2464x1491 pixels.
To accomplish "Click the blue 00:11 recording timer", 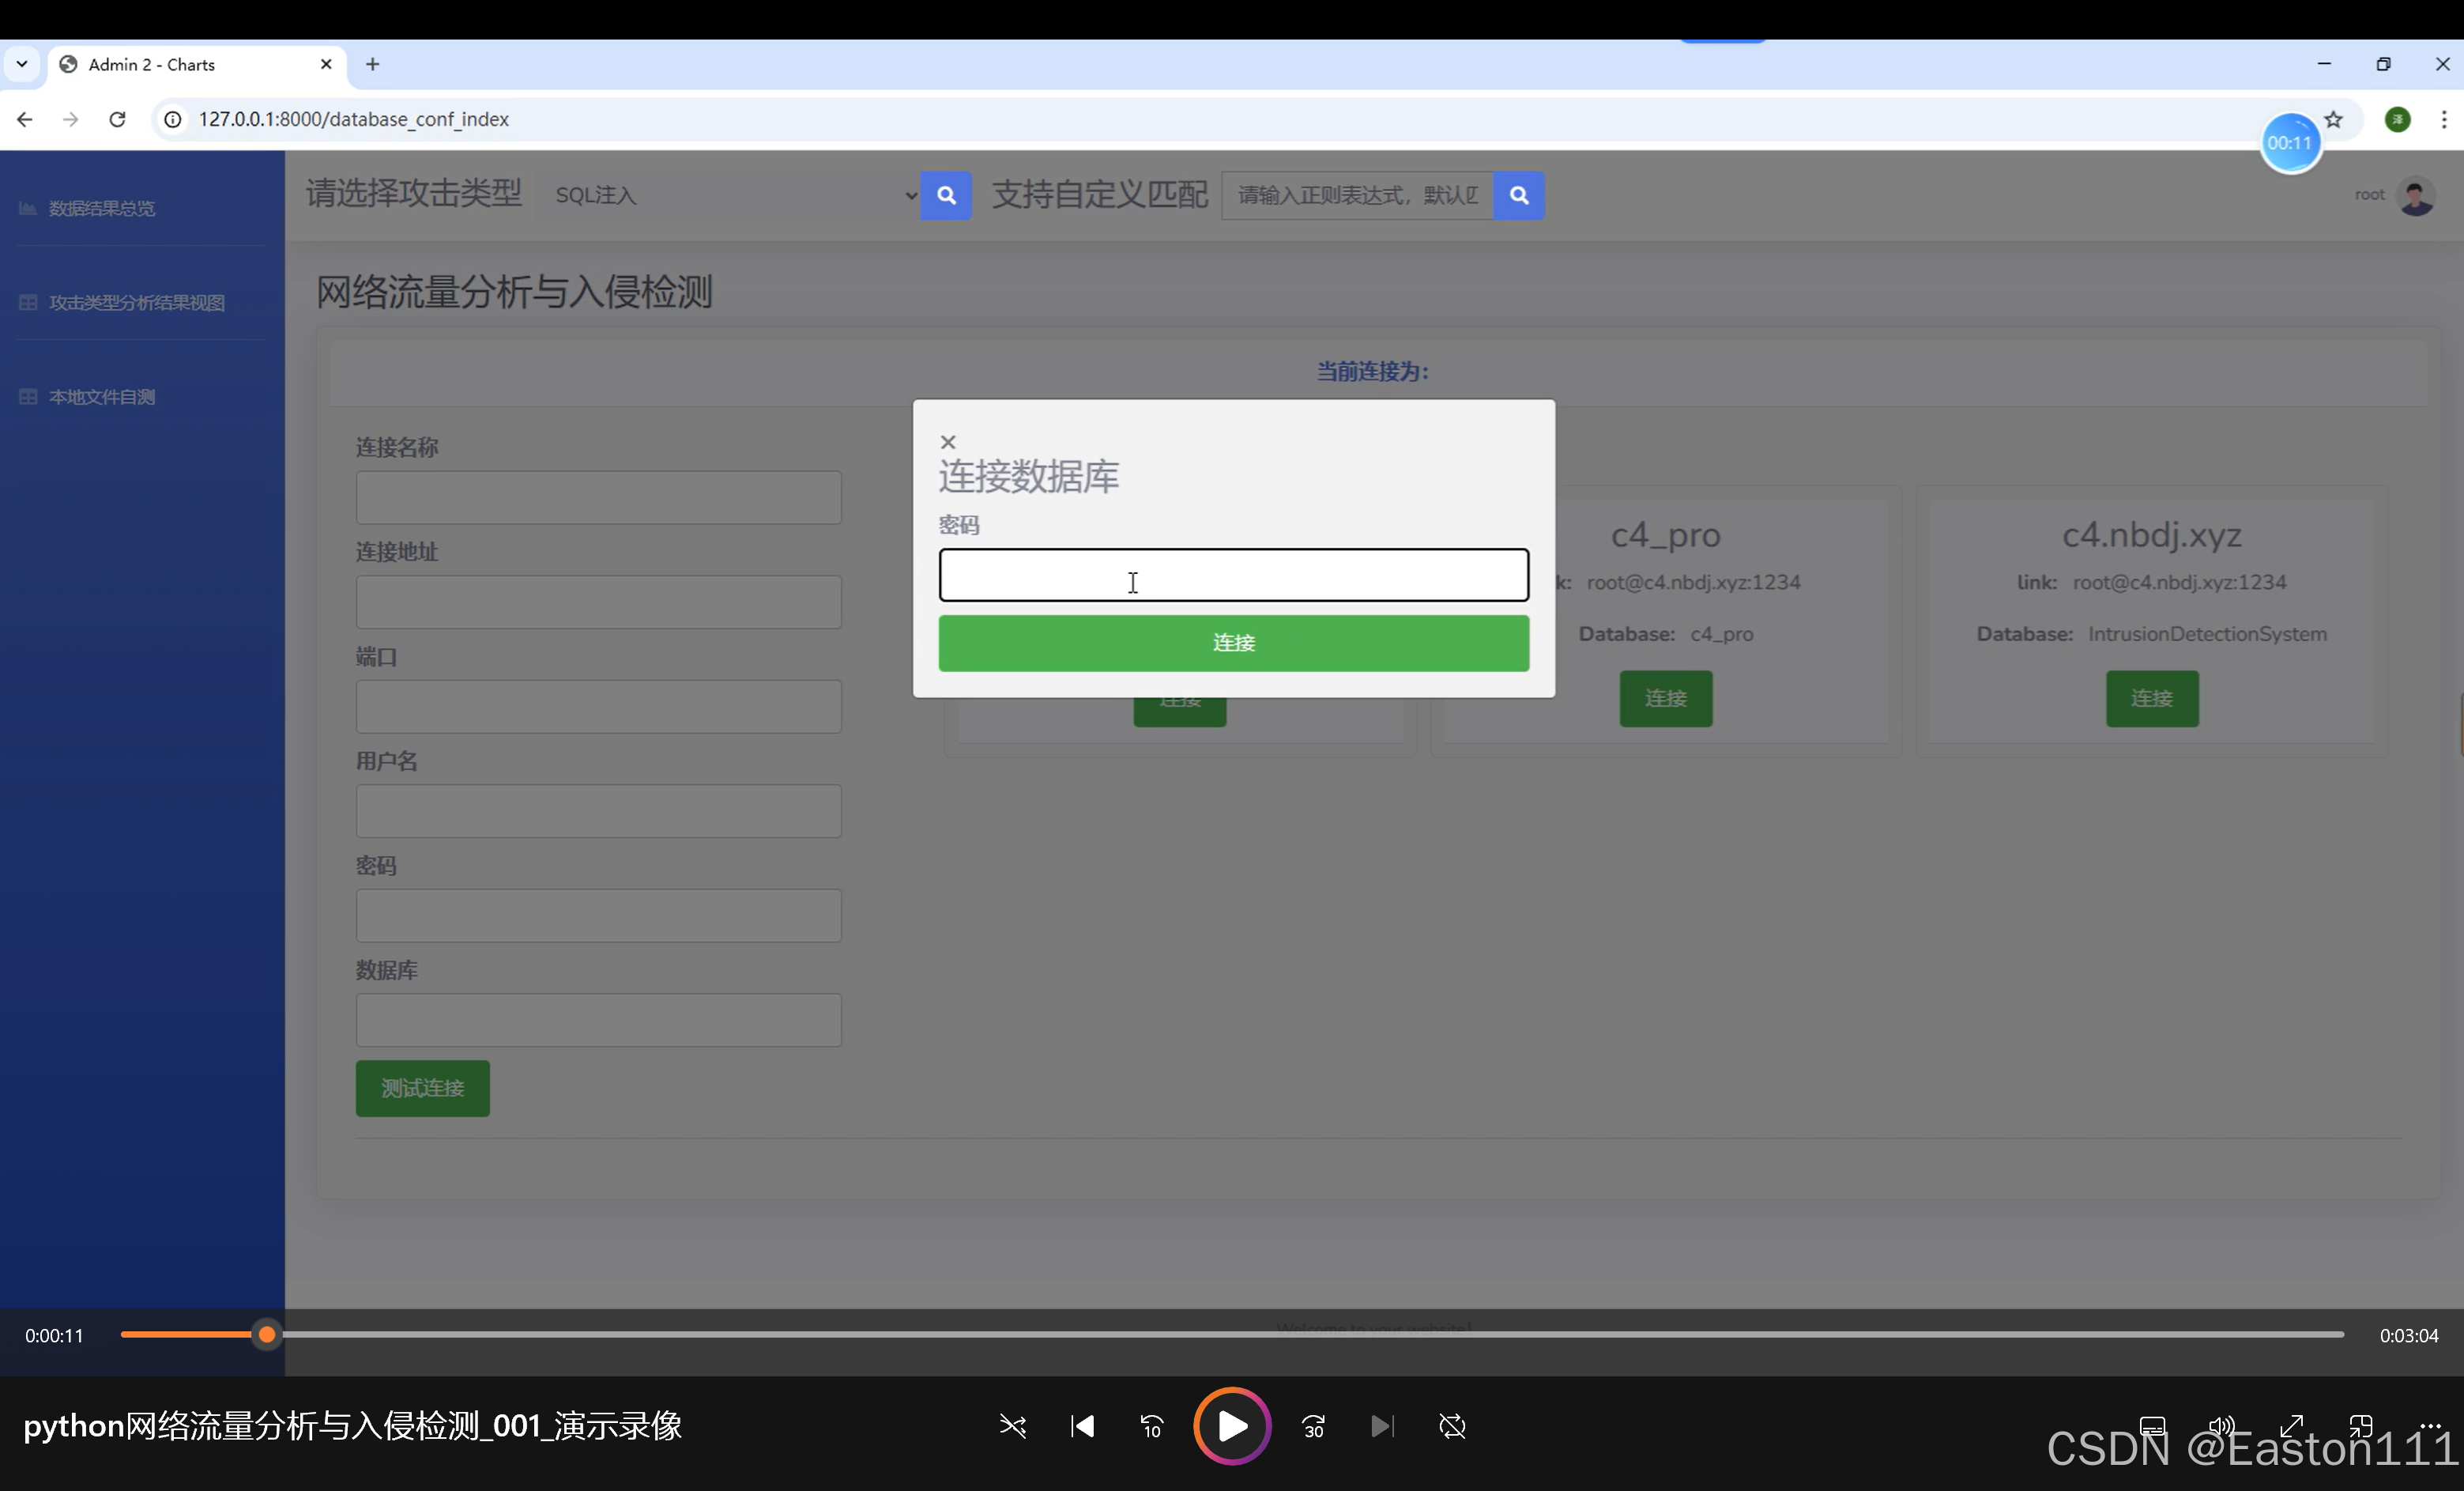I will pyautogui.click(x=2290, y=143).
